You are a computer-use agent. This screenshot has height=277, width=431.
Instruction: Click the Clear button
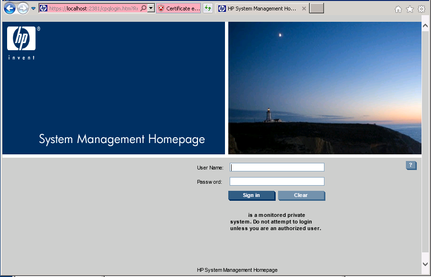coord(301,196)
